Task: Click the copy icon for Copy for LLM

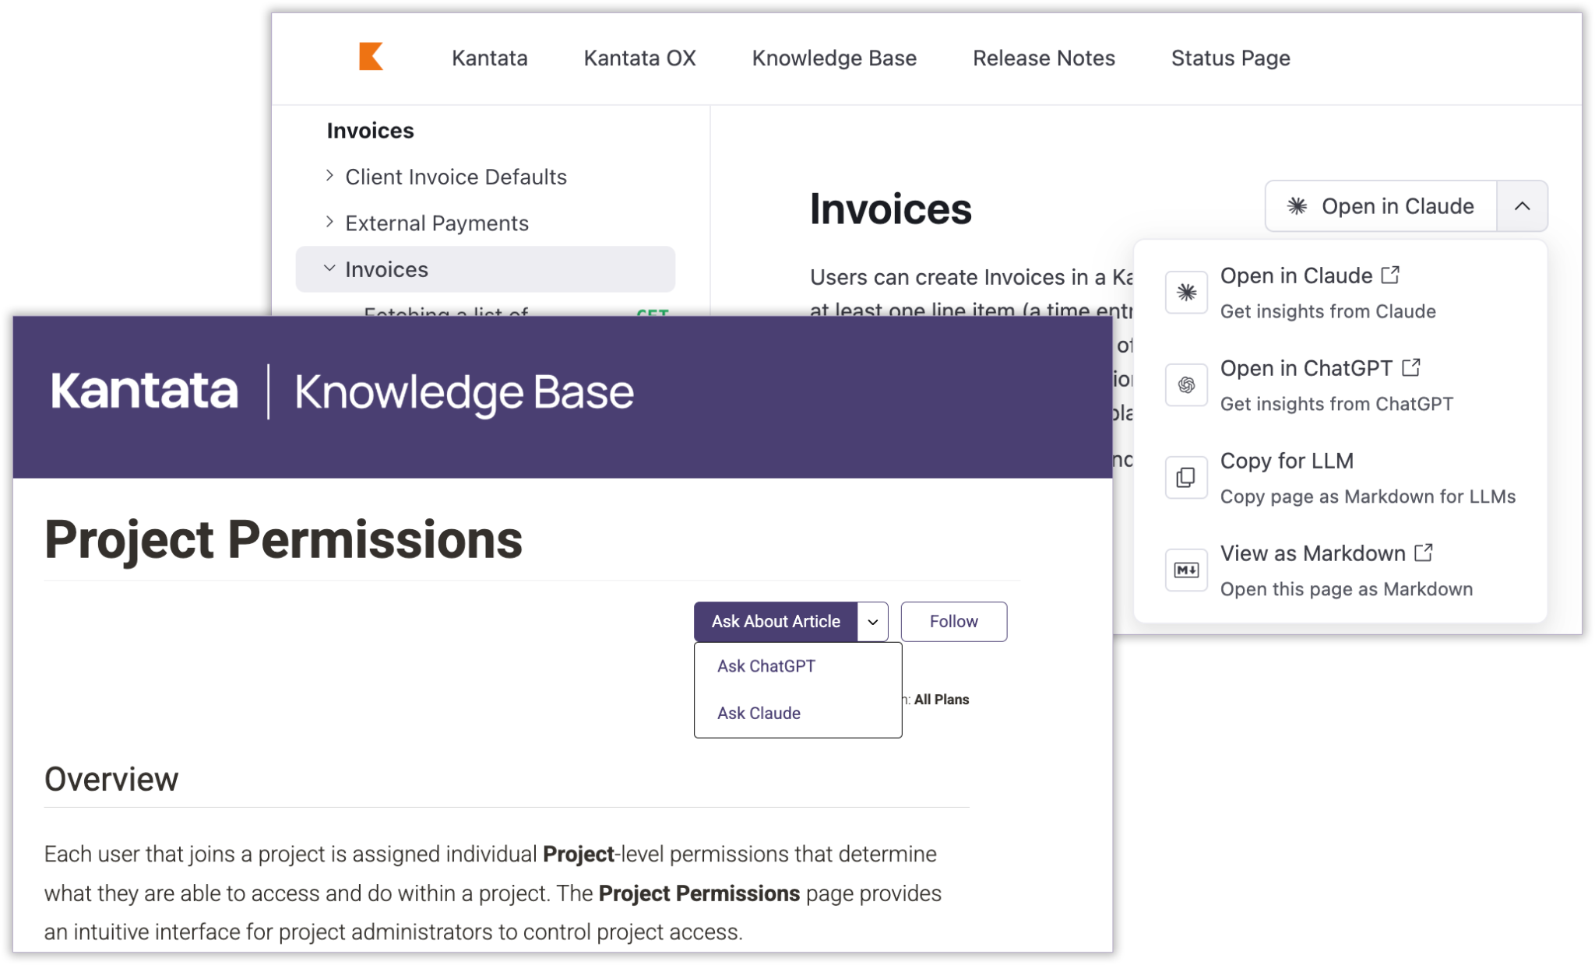Action: [1186, 478]
